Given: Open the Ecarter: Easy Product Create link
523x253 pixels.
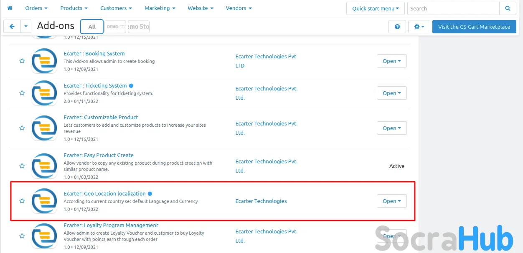Looking at the screenshot, I should [99, 155].
